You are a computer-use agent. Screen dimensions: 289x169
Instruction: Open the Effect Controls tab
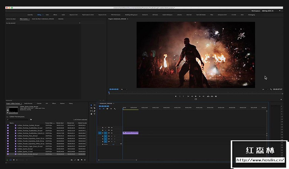click(x=24, y=19)
